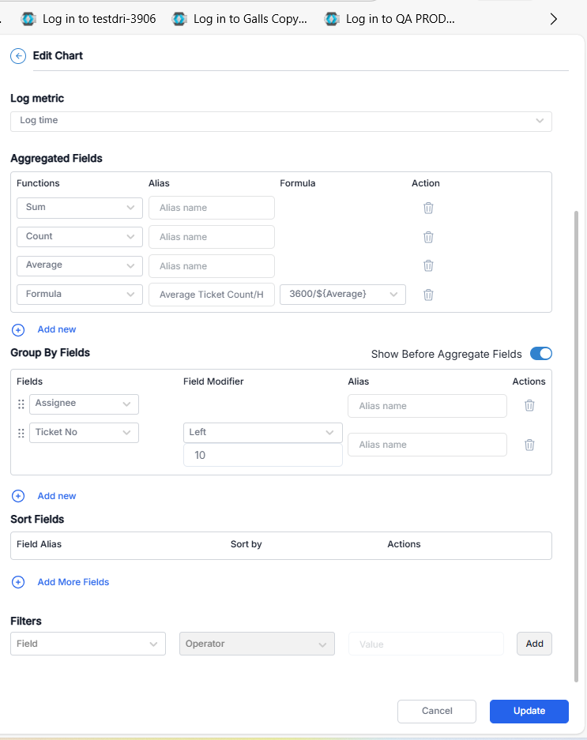The width and height of the screenshot is (587, 740).
Task: Click the Average Ticket Count/H alias field
Action: tap(212, 295)
